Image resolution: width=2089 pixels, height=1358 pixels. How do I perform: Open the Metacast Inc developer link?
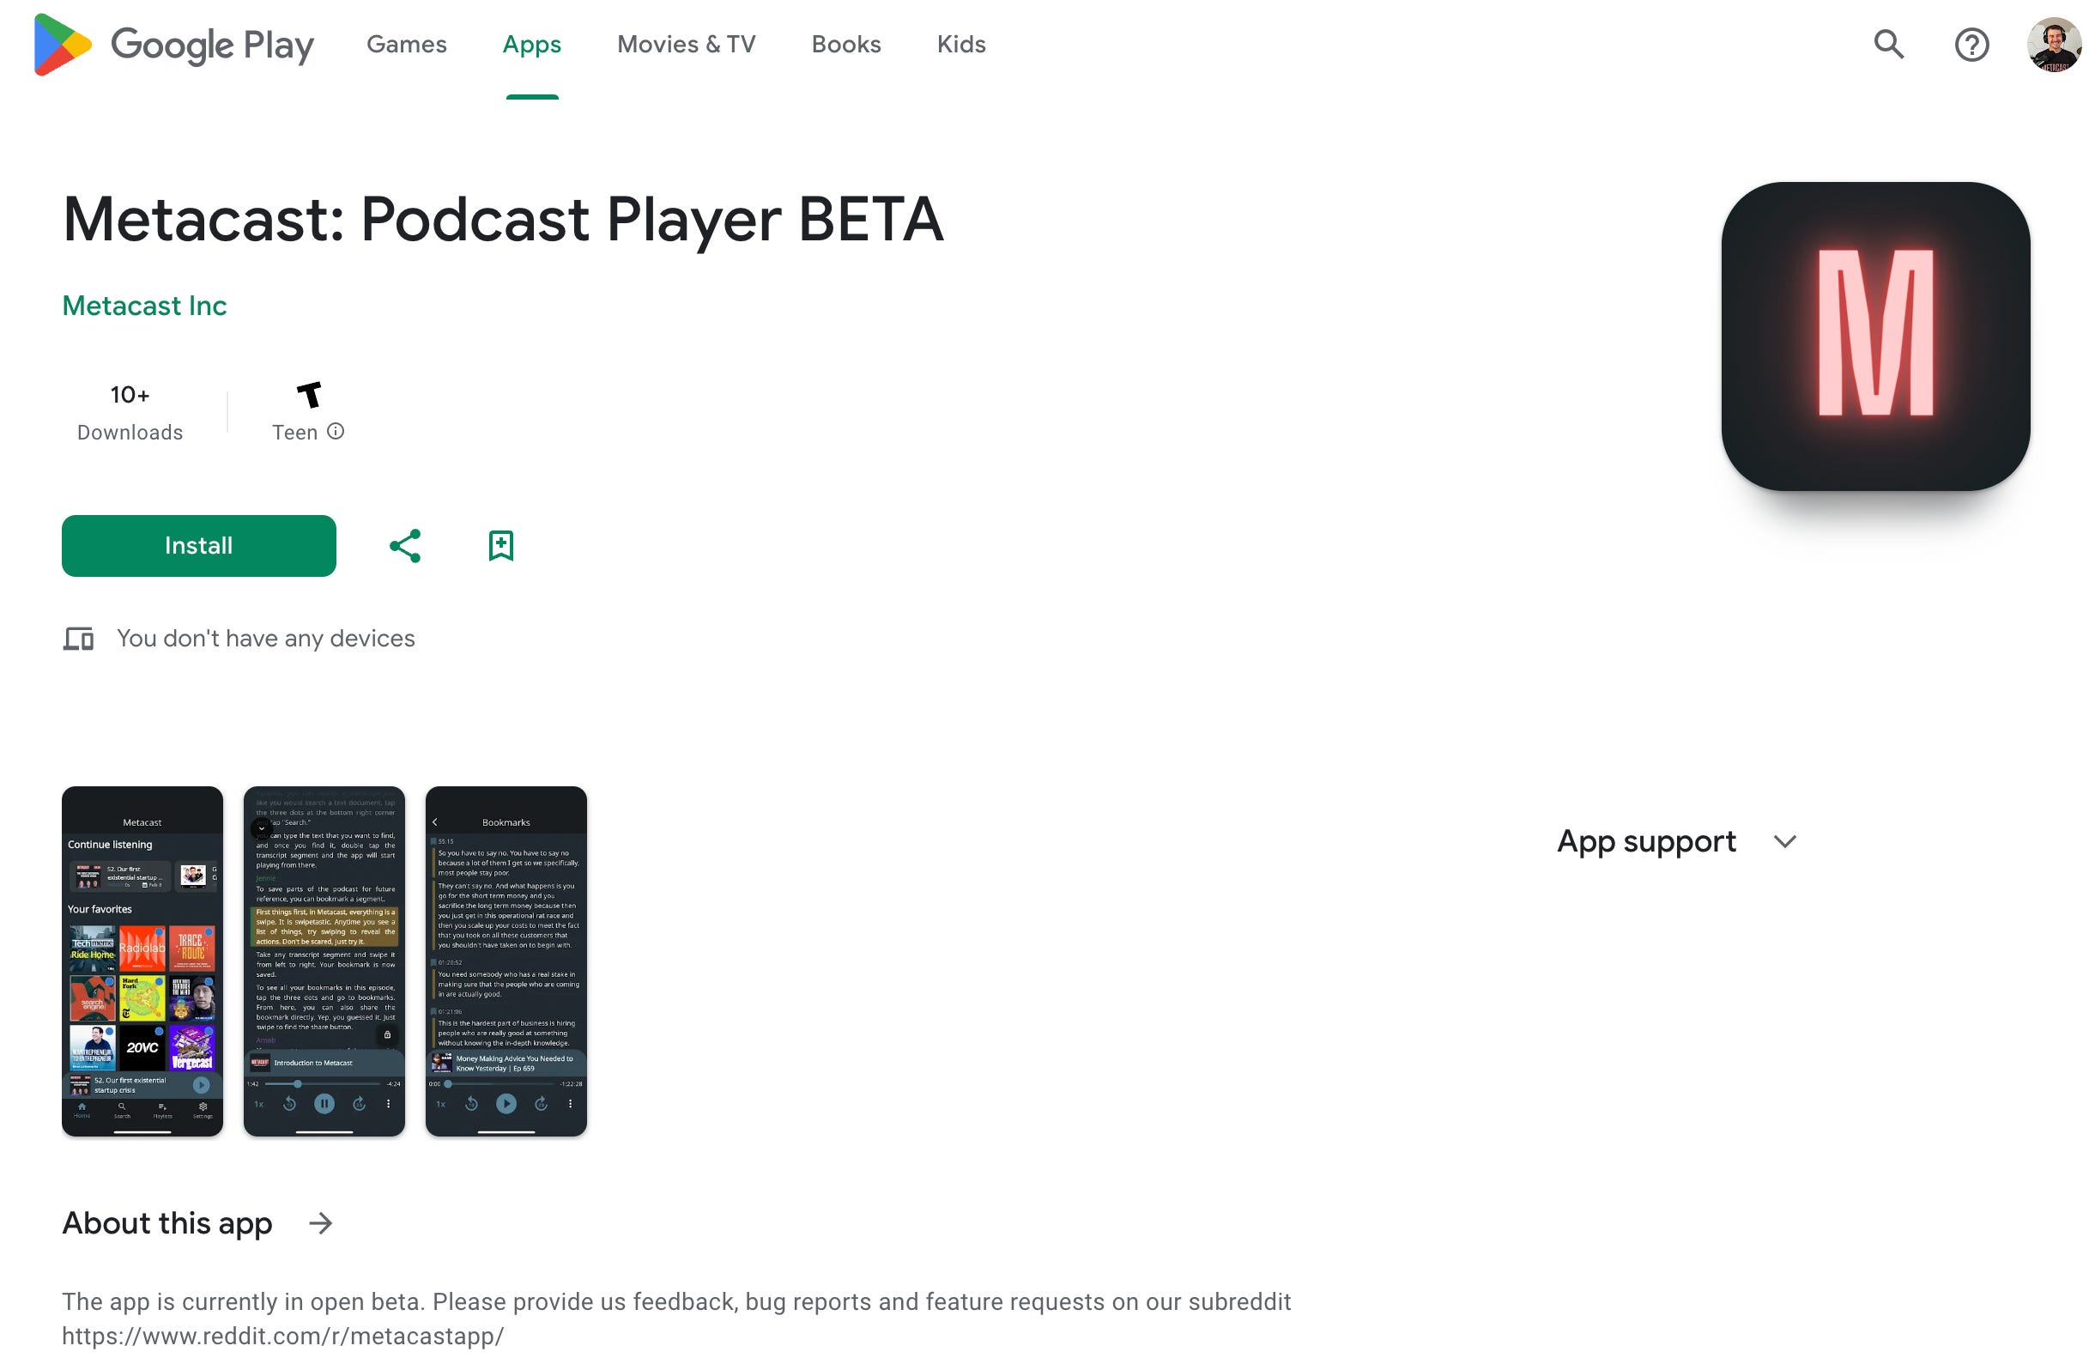pos(144,306)
